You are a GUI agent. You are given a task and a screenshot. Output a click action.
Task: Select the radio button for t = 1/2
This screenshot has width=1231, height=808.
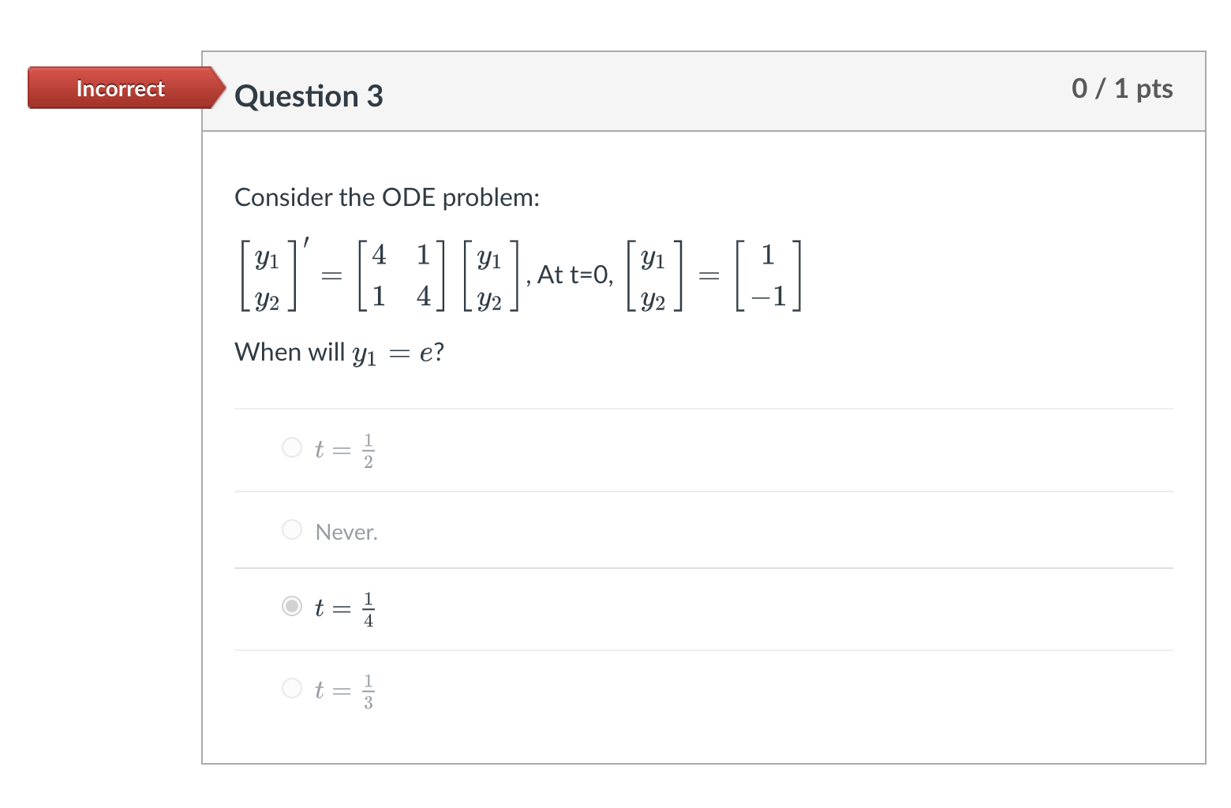291,447
